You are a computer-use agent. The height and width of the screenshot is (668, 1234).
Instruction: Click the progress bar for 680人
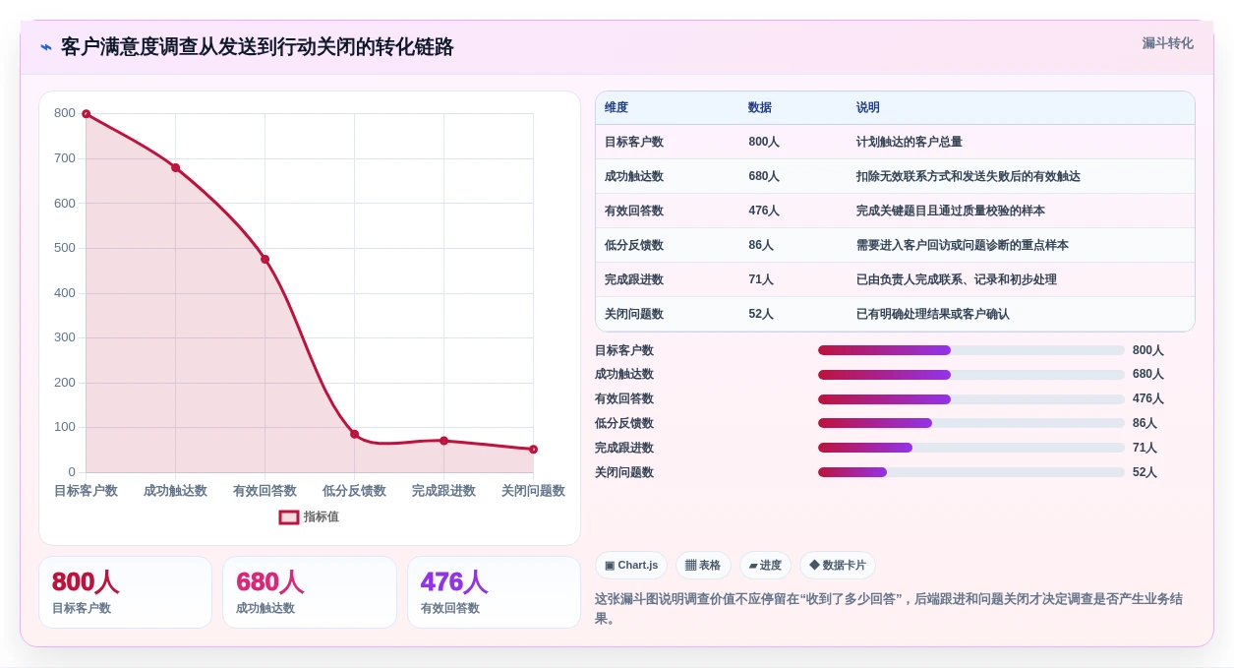[x=971, y=375]
